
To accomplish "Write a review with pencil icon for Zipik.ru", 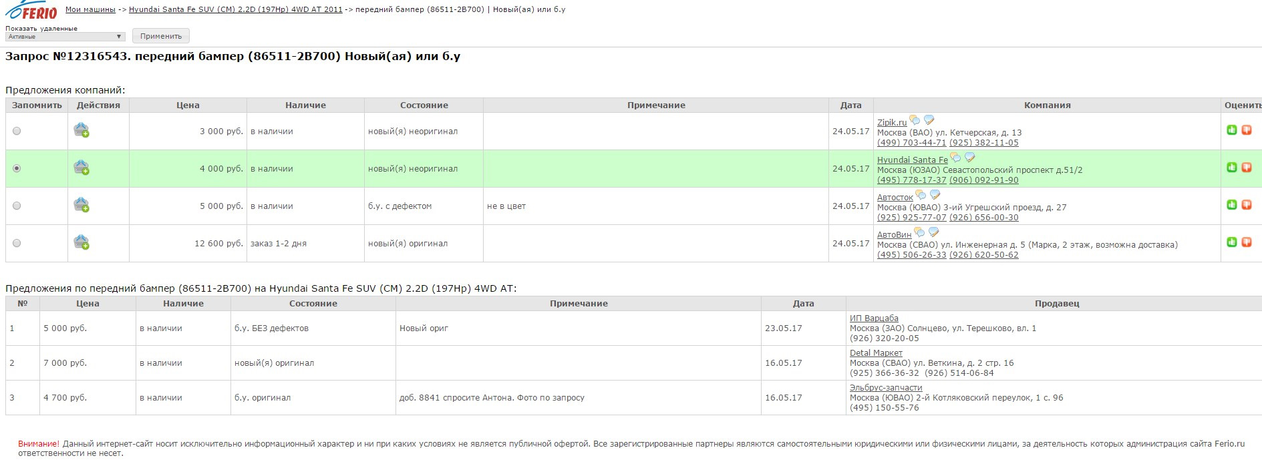I will point(929,121).
